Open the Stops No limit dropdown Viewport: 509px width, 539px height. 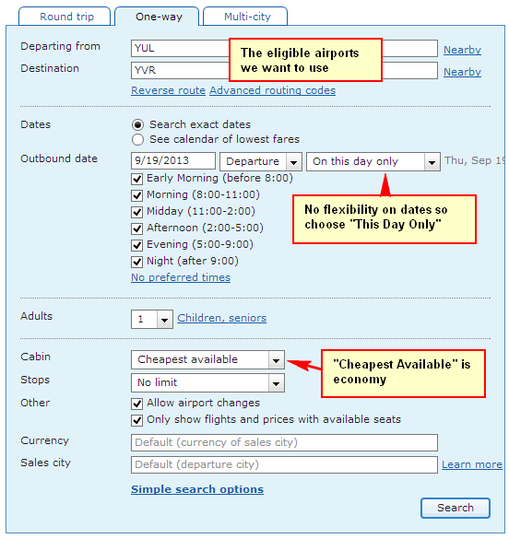[x=207, y=383]
